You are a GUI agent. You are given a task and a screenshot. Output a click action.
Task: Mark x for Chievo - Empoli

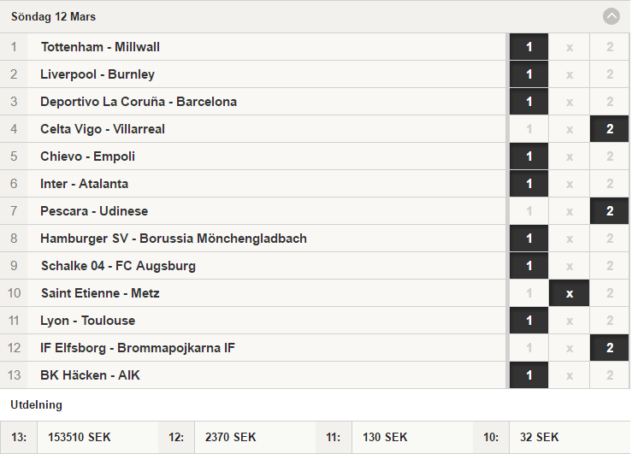tap(569, 156)
